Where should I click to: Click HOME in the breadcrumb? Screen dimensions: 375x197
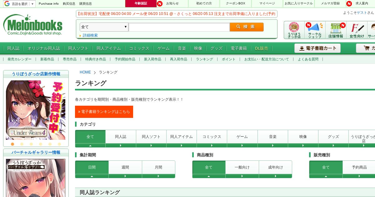tap(85, 72)
